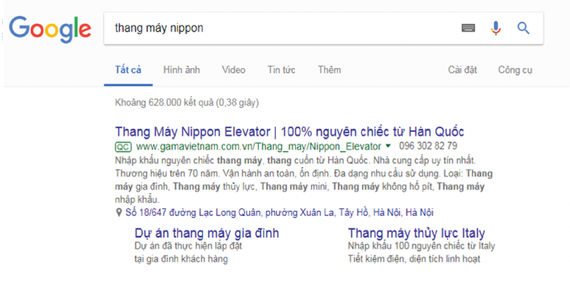Switch to the 'Hình ảnh' tab
The height and width of the screenshot is (288, 570).
(181, 69)
